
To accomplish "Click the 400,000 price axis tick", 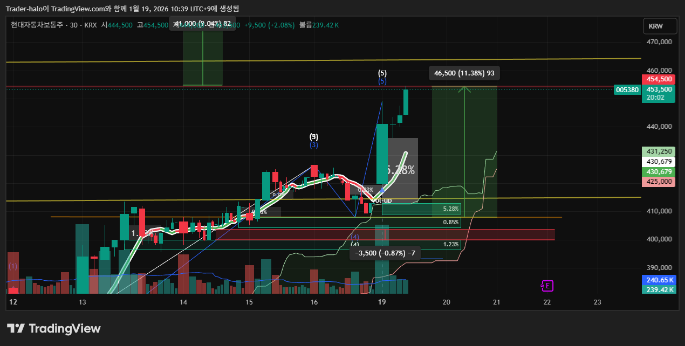I will click(x=659, y=239).
